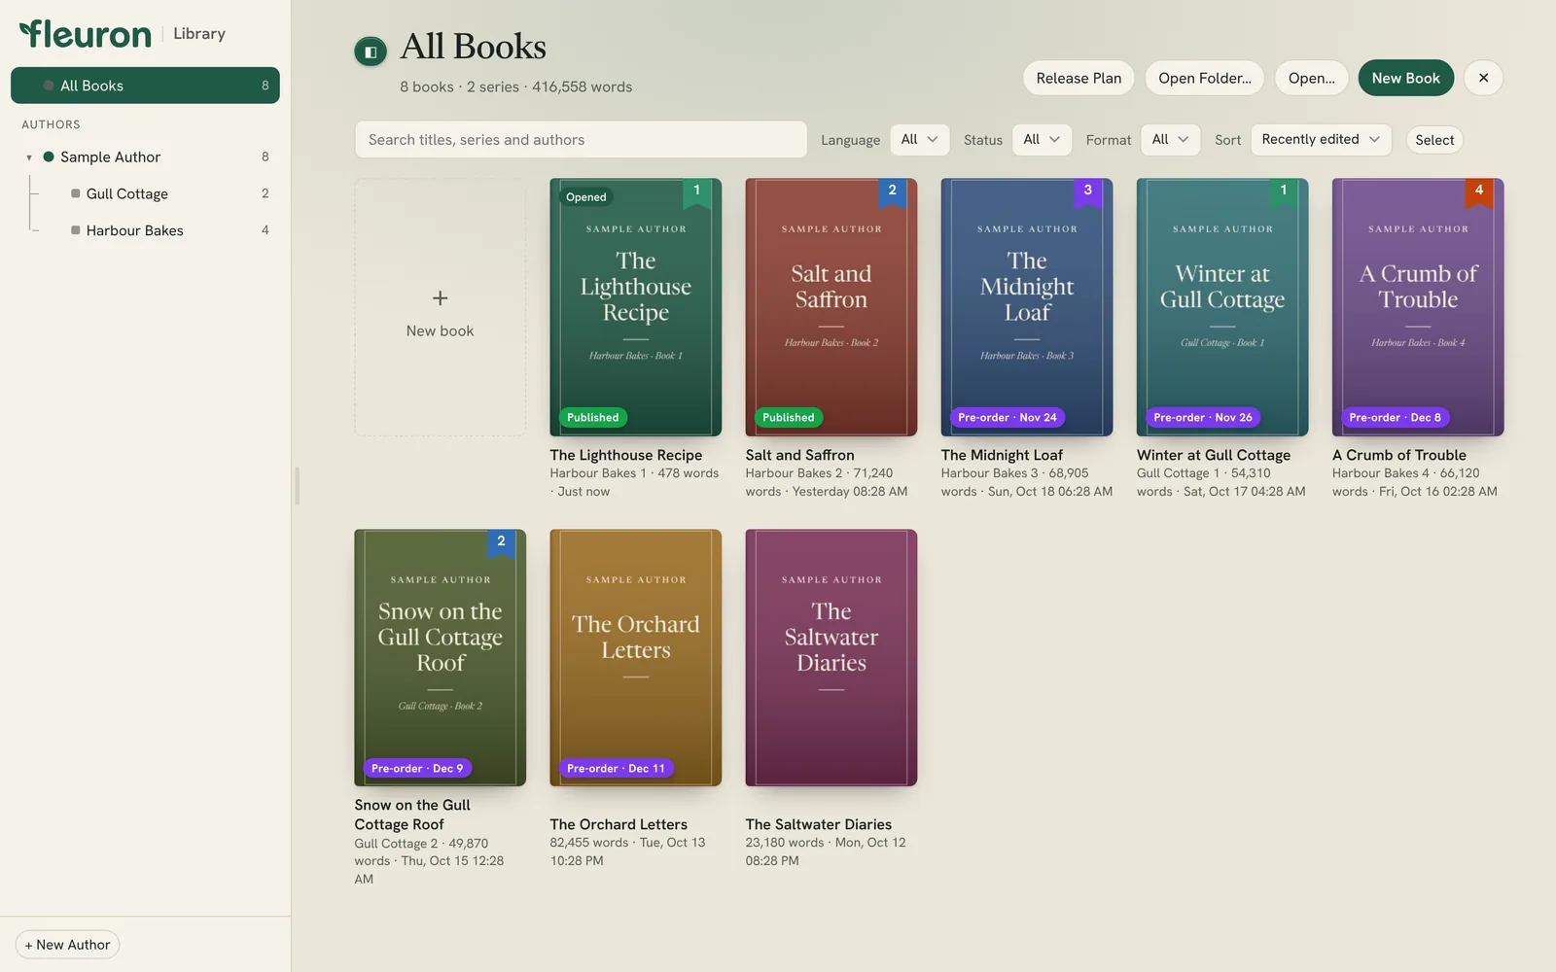Open the Winter at Gull Cottage cover
Screen dimensions: 1556x972
point(1221,307)
